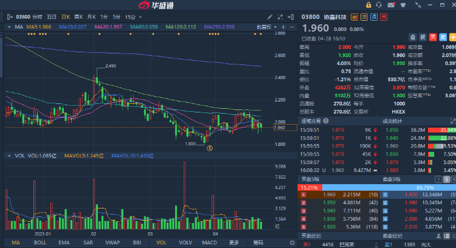
Task: Switch broker queue to person view
Action: click(438, 236)
